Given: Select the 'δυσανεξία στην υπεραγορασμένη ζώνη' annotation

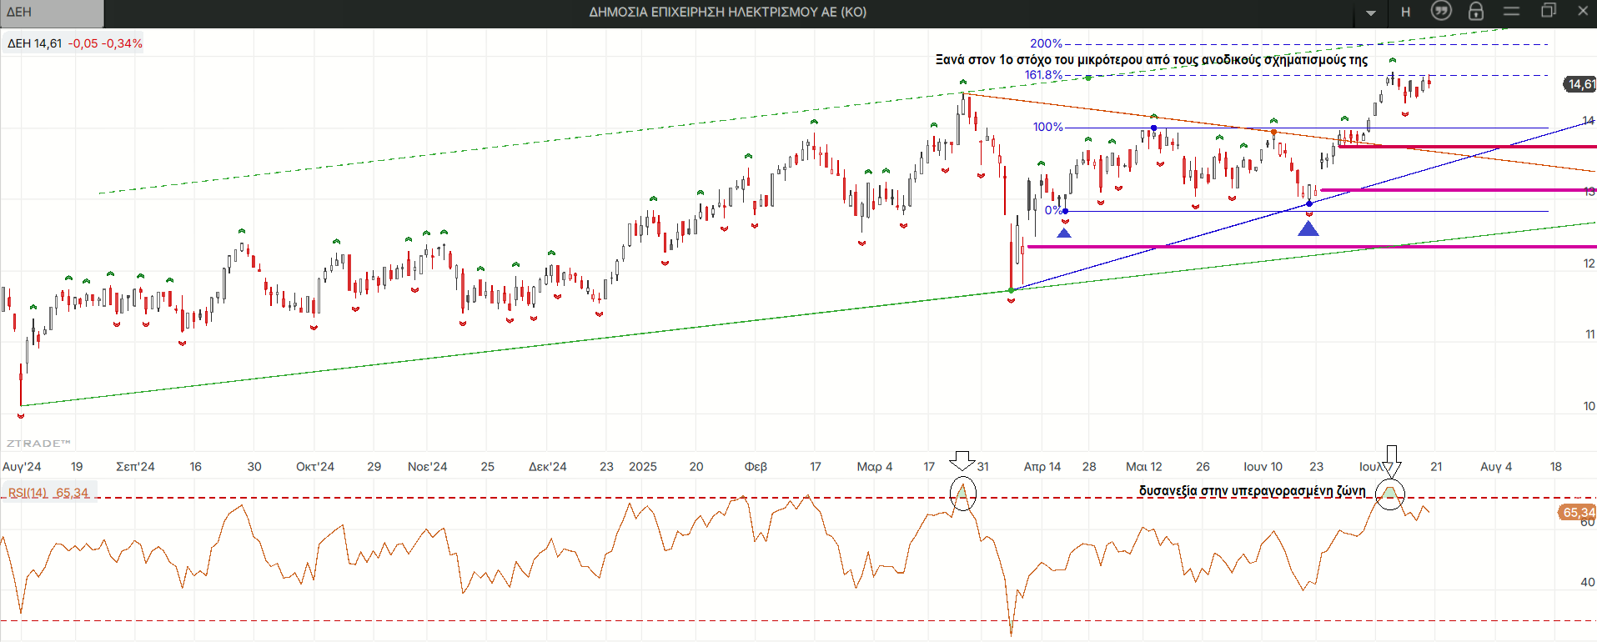Looking at the screenshot, I should 1252,490.
